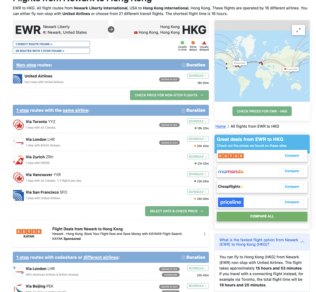The width and height of the screenshot is (316, 292).
Task: Click the United Airlines logo in non-stop routes
Action: click(17, 79)
